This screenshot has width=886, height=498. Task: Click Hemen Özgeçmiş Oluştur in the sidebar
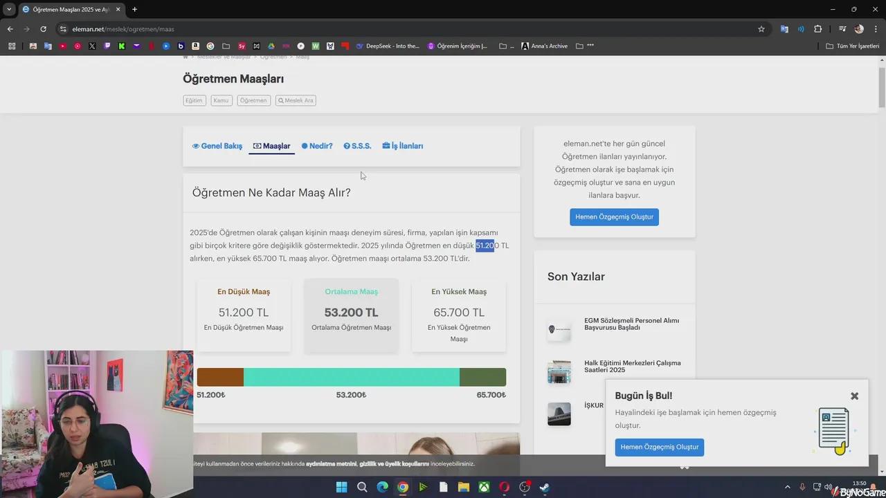(x=614, y=217)
